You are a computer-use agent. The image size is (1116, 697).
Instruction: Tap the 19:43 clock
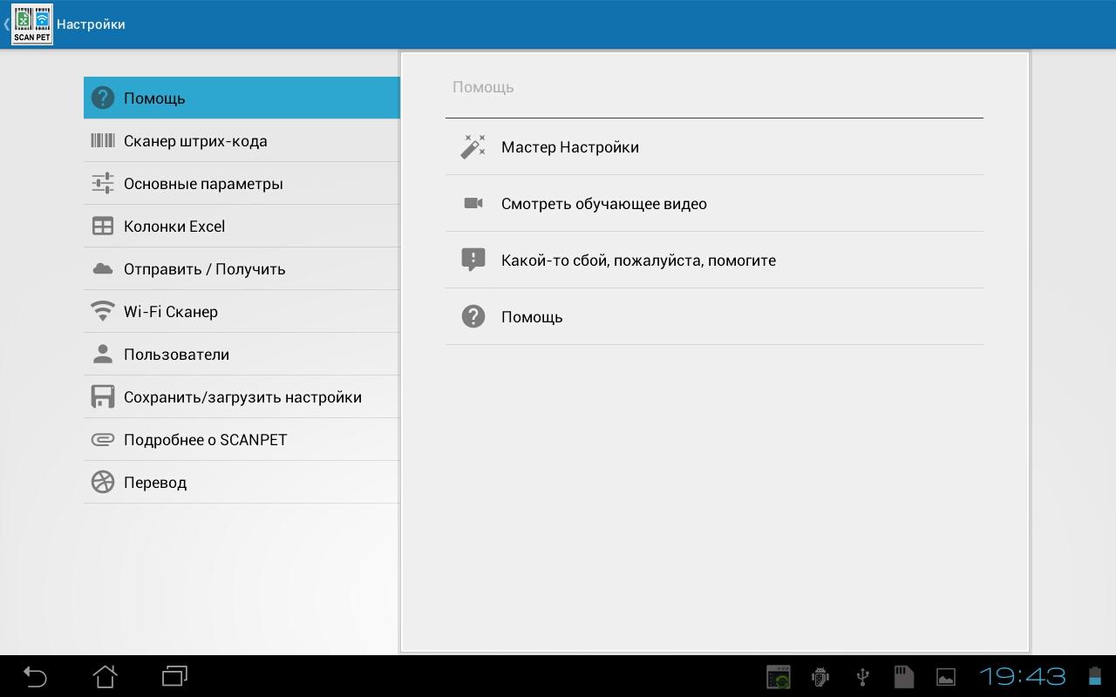[1023, 677]
